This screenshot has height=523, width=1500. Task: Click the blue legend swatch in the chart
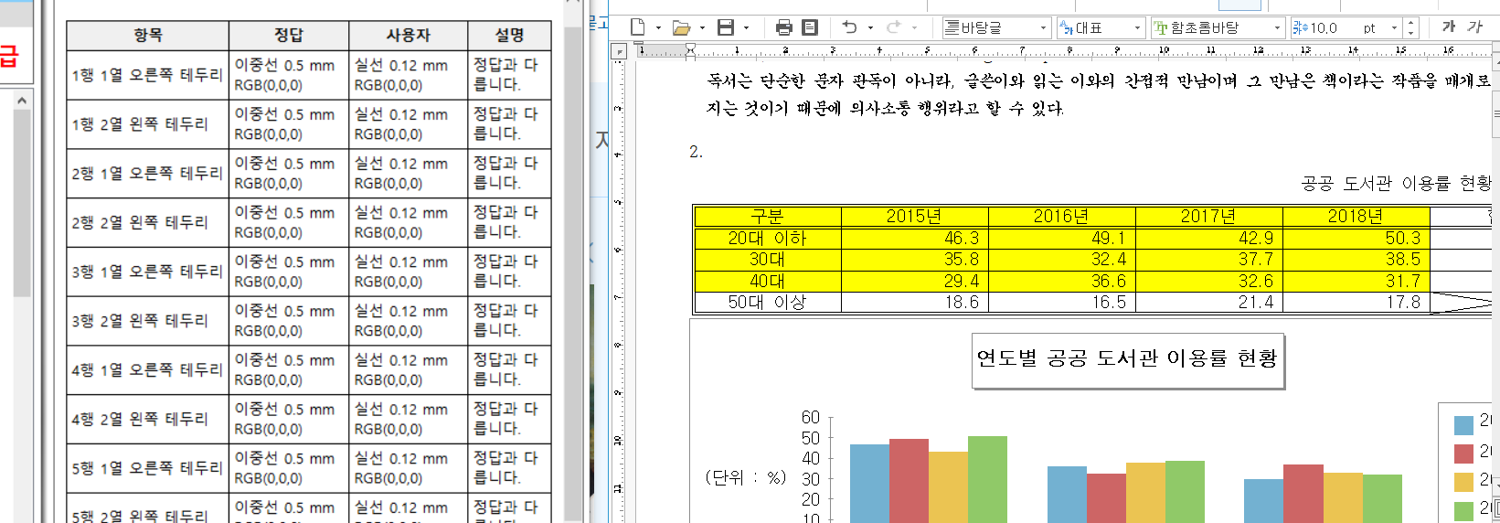coord(1463,424)
